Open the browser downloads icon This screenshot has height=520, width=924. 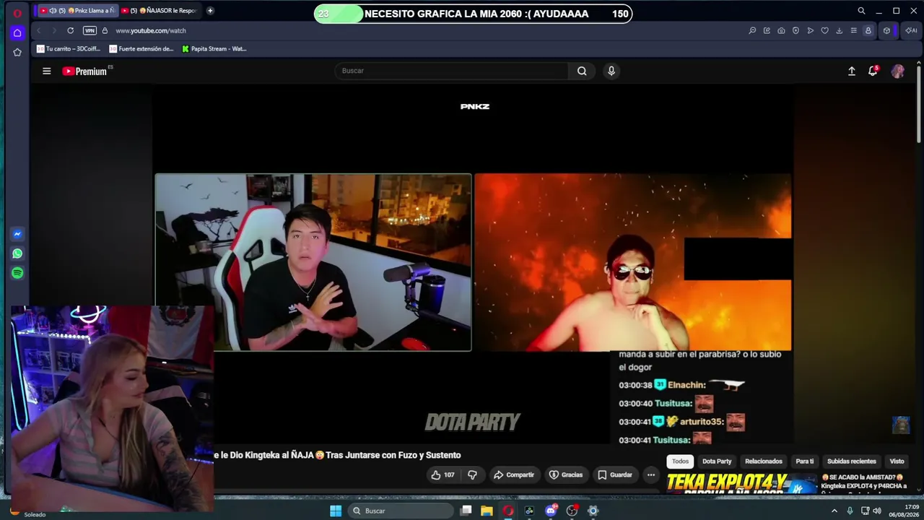839,30
